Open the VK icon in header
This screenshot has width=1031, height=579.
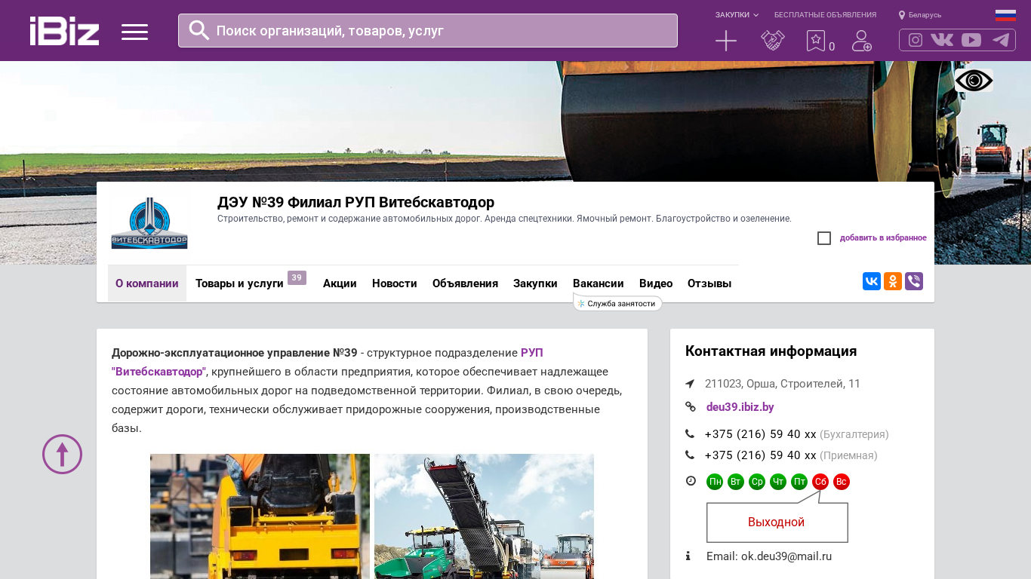coord(942,40)
